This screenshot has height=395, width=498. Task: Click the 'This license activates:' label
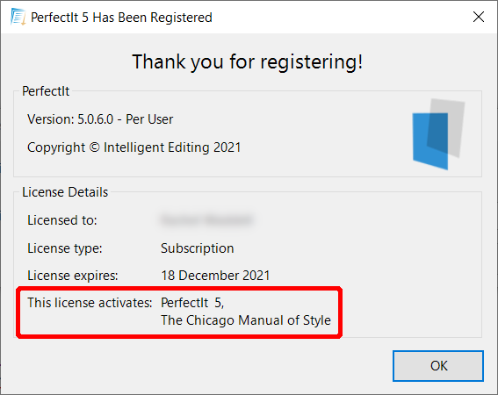pos(90,303)
